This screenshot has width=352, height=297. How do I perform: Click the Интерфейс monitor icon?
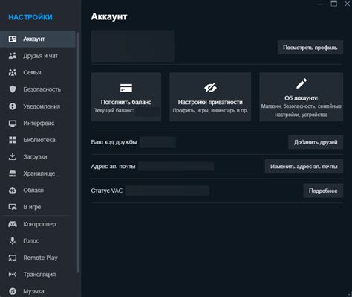[x=13, y=124]
